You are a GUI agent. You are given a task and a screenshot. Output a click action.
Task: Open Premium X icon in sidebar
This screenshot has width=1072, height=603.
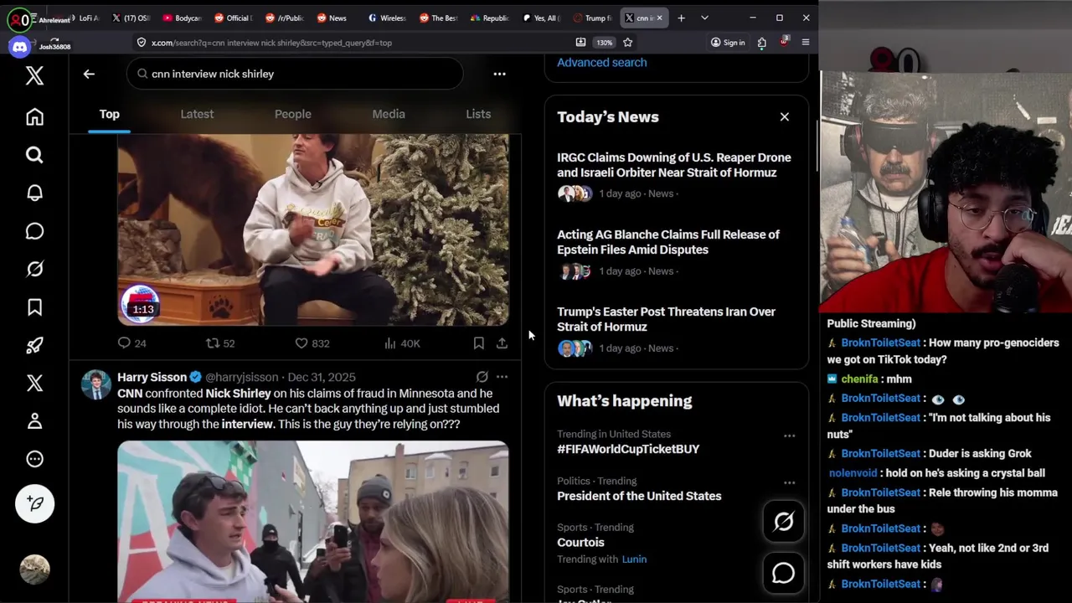[x=34, y=383]
